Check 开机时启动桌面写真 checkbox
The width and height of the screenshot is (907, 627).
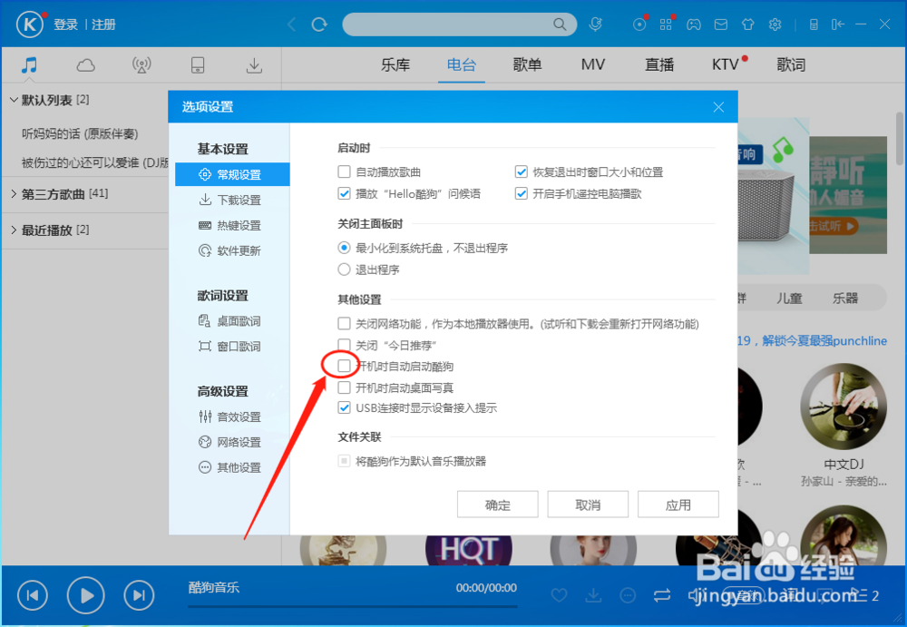point(344,387)
